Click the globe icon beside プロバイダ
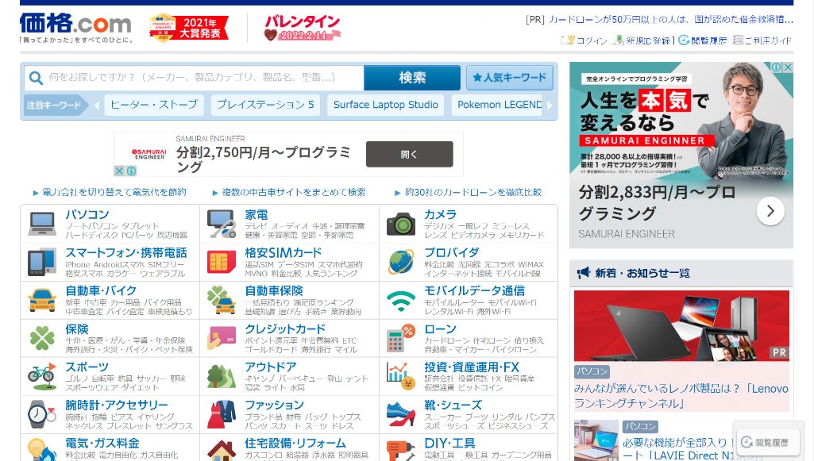The image size is (814, 461). [401, 262]
